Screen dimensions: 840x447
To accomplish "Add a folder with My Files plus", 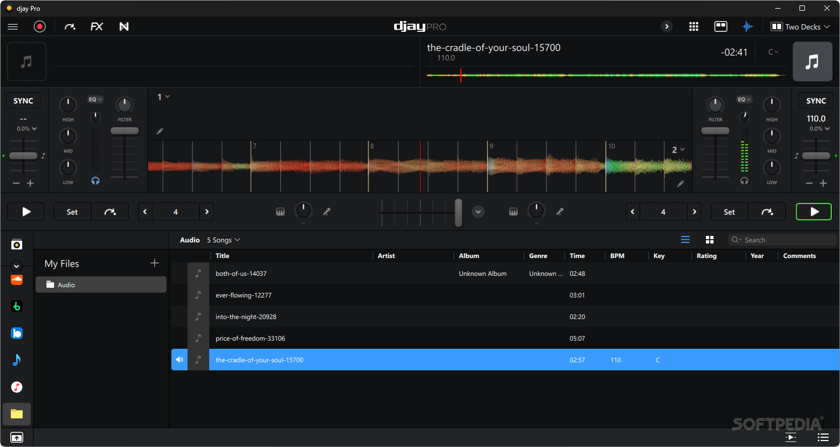I will pyautogui.click(x=155, y=263).
